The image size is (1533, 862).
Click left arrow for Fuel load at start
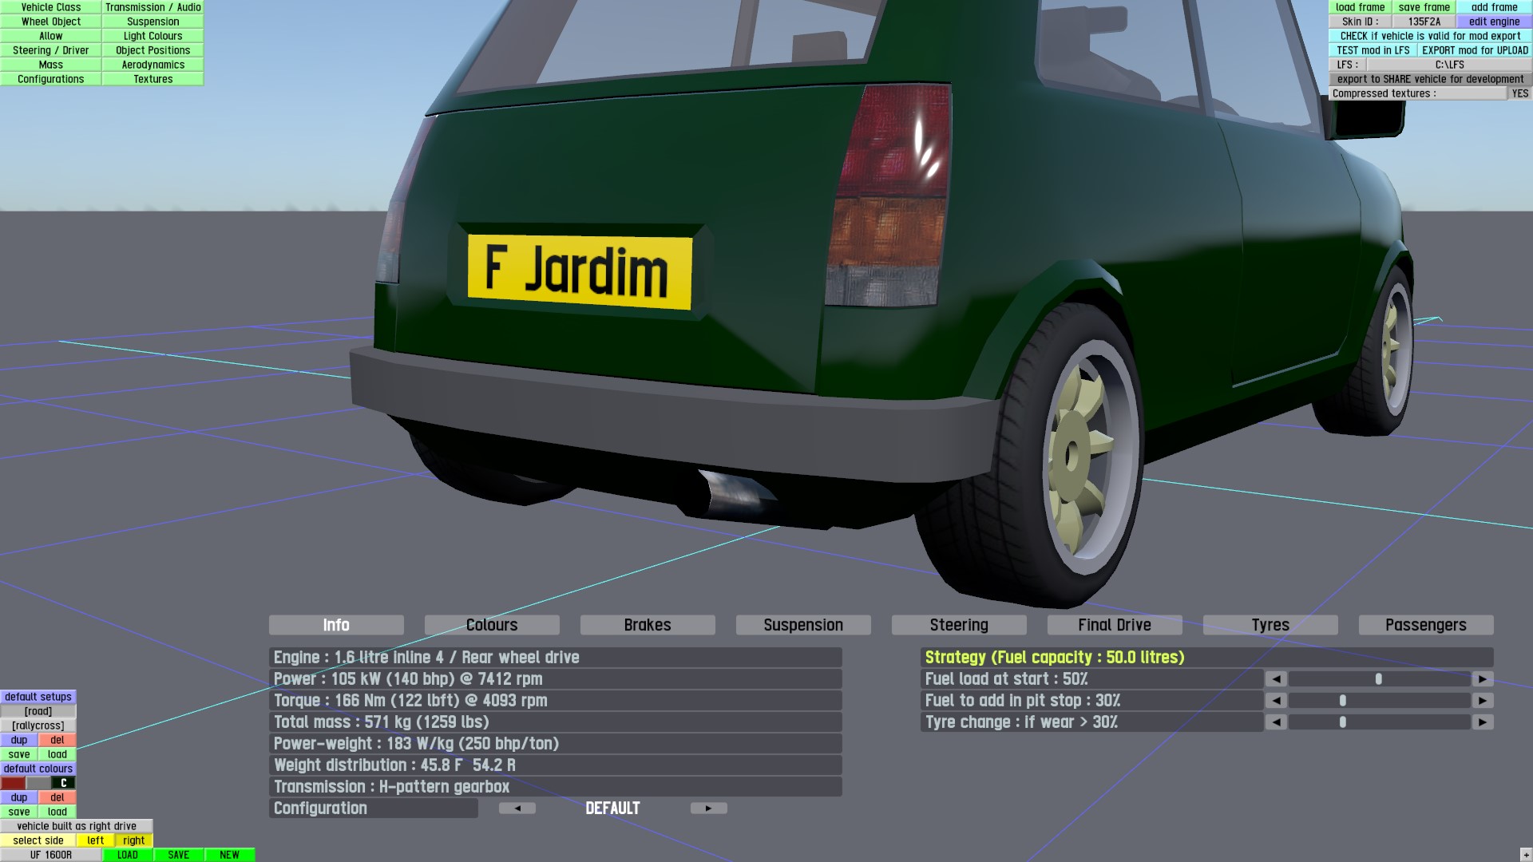pos(1276,679)
